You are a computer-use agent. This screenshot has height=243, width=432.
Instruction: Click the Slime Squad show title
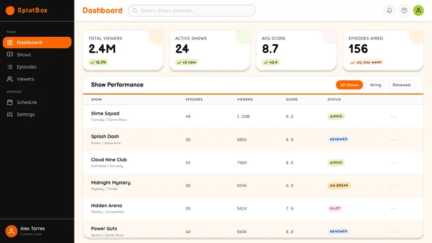[x=105, y=113]
